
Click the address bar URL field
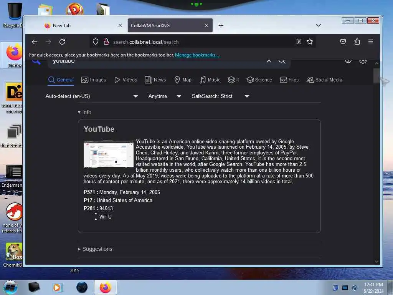202,42
